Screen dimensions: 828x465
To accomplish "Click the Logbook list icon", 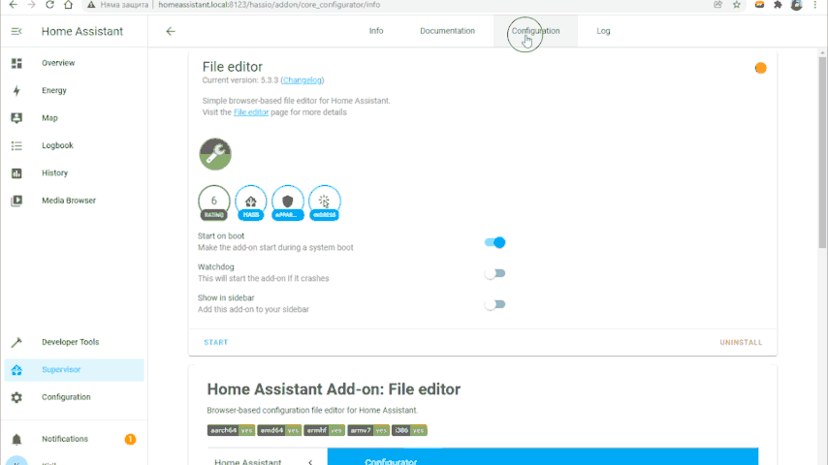I will [x=16, y=145].
